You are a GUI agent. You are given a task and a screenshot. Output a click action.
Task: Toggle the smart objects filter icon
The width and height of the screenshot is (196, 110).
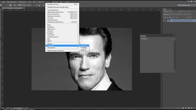click(x=190, y=12)
